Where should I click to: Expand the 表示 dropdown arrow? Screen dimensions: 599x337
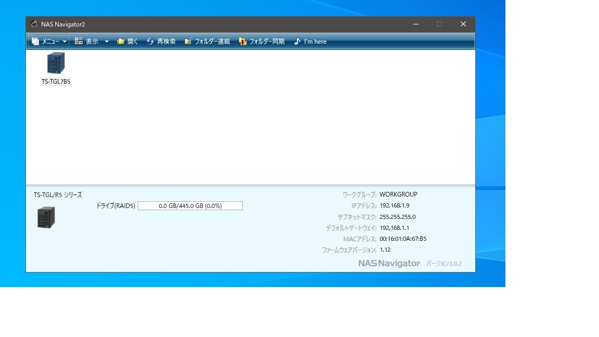pyautogui.click(x=107, y=41)
